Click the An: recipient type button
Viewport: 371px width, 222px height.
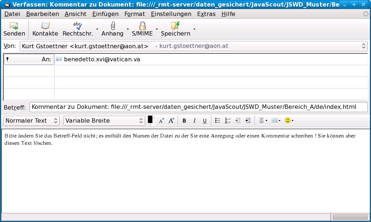coord(29,59)
